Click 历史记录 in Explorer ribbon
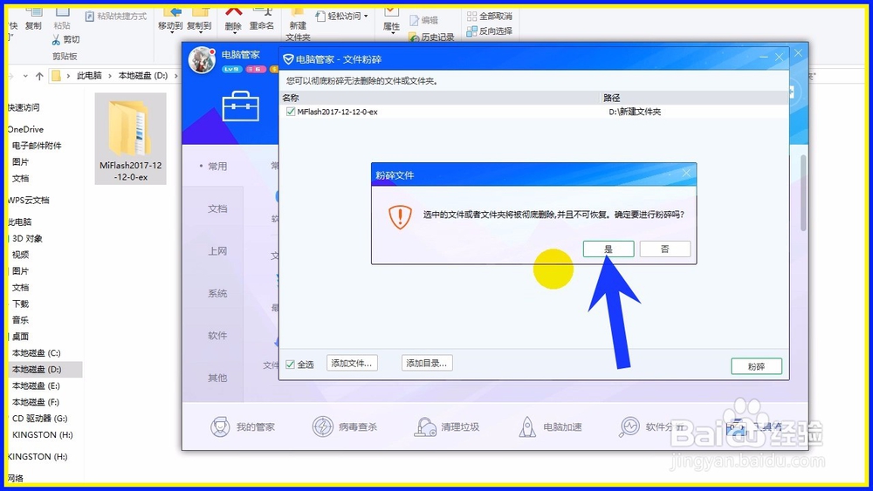 431,37
